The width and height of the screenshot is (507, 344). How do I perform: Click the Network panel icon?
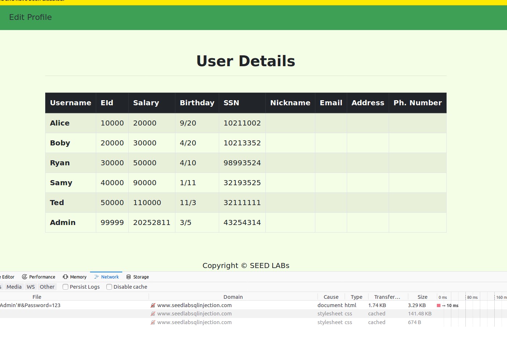click(97, 277)
